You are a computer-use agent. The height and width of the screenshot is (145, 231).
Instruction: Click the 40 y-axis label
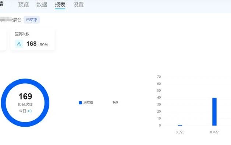point(159,98)
